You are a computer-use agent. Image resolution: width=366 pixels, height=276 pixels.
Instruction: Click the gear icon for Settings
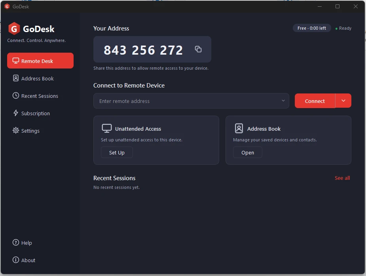click(x=16, y=130)
